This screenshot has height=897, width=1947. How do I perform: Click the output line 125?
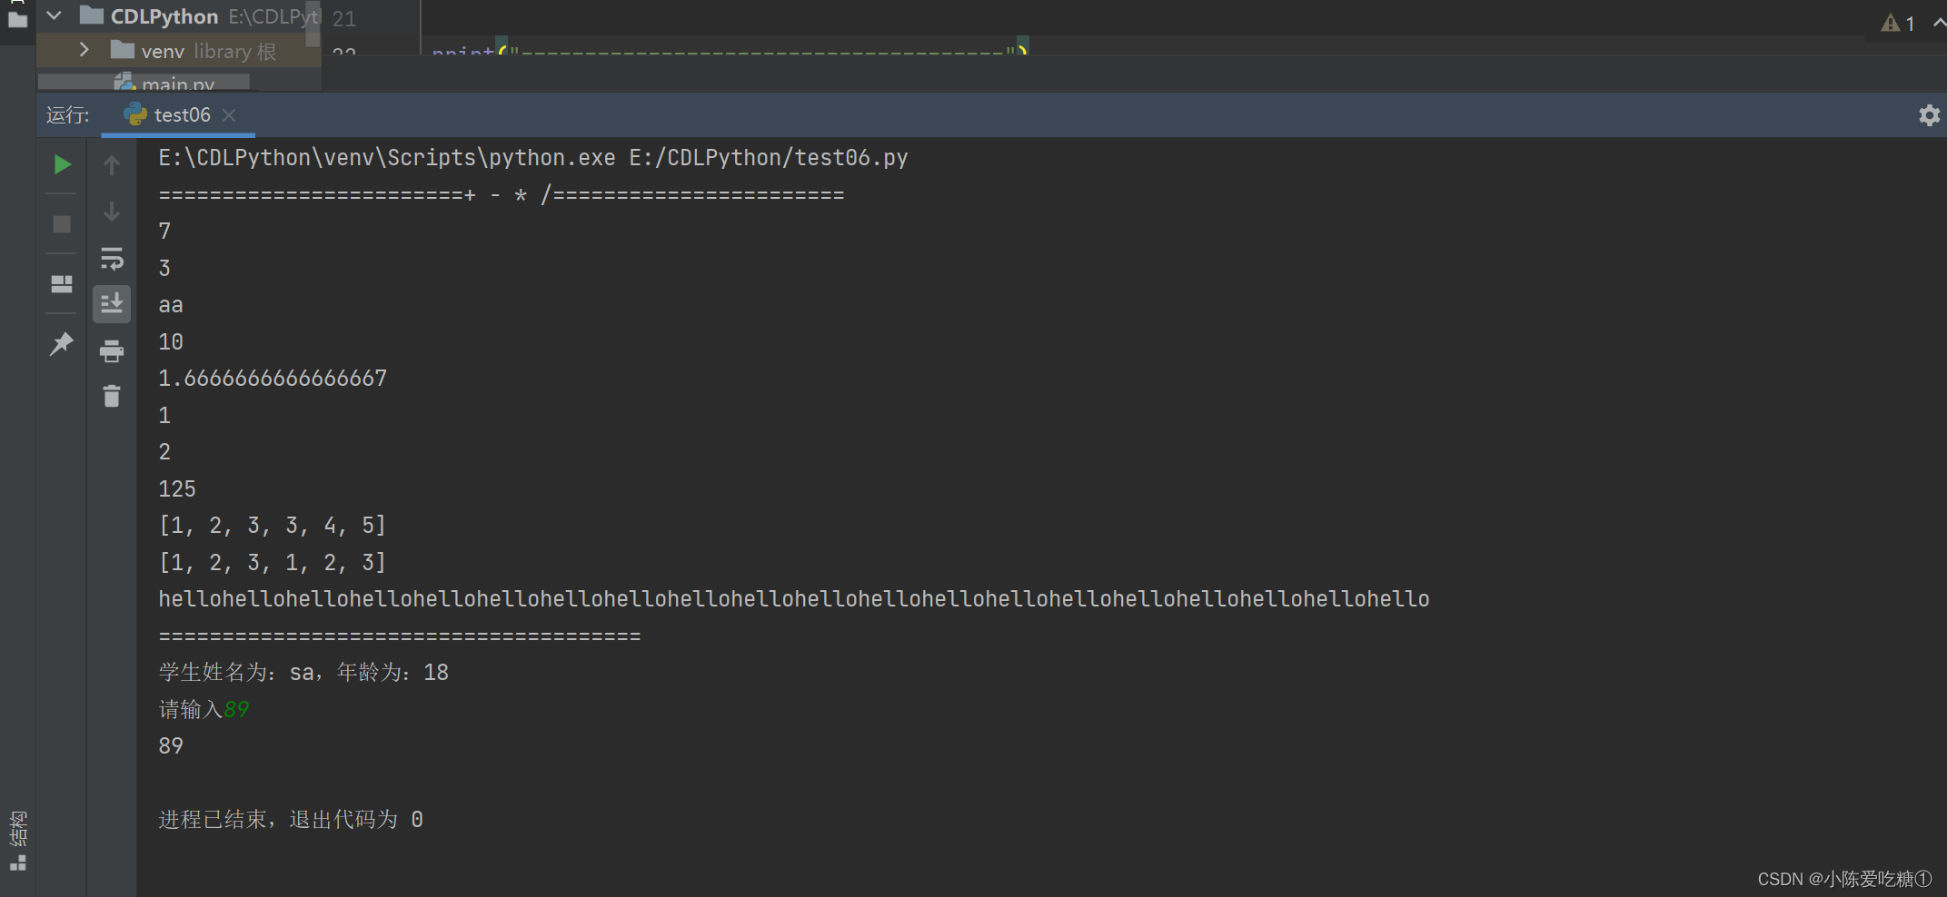point(177,489)
